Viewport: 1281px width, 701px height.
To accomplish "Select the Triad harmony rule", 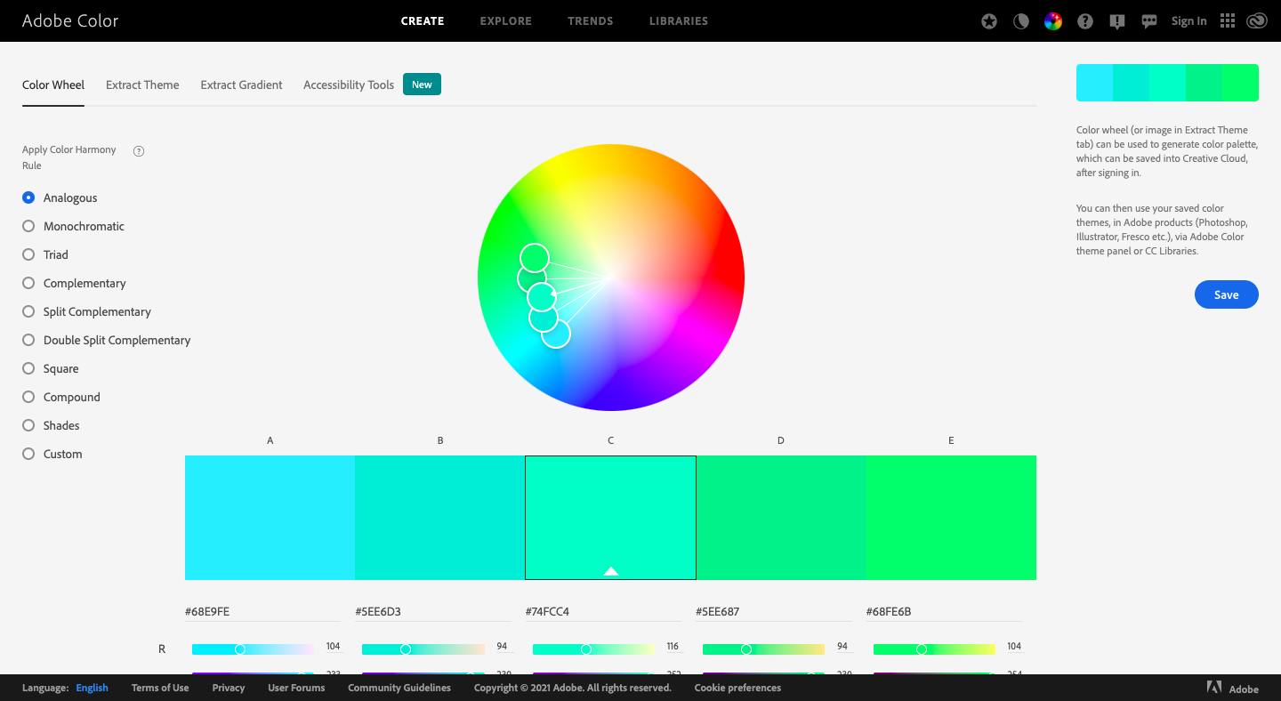I will [x=44, y=254].
